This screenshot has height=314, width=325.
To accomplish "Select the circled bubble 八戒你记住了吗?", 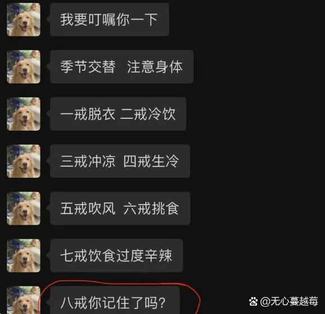I will coord(115,300).
